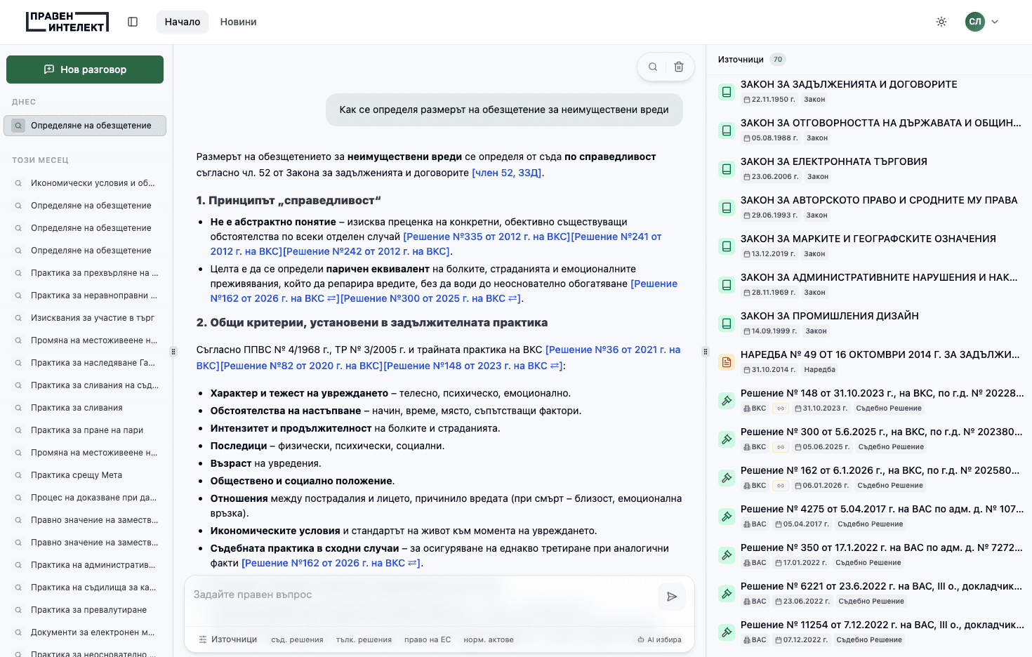Toggle норм. актове source filter

[x=489, y=639]
